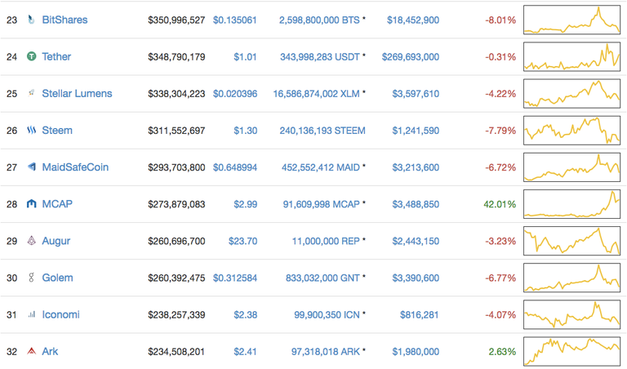This screenshot has width=627, height=369.
Task: Open the BitShares coin page link
Action: pyautogui.click(x=64, y=20)
